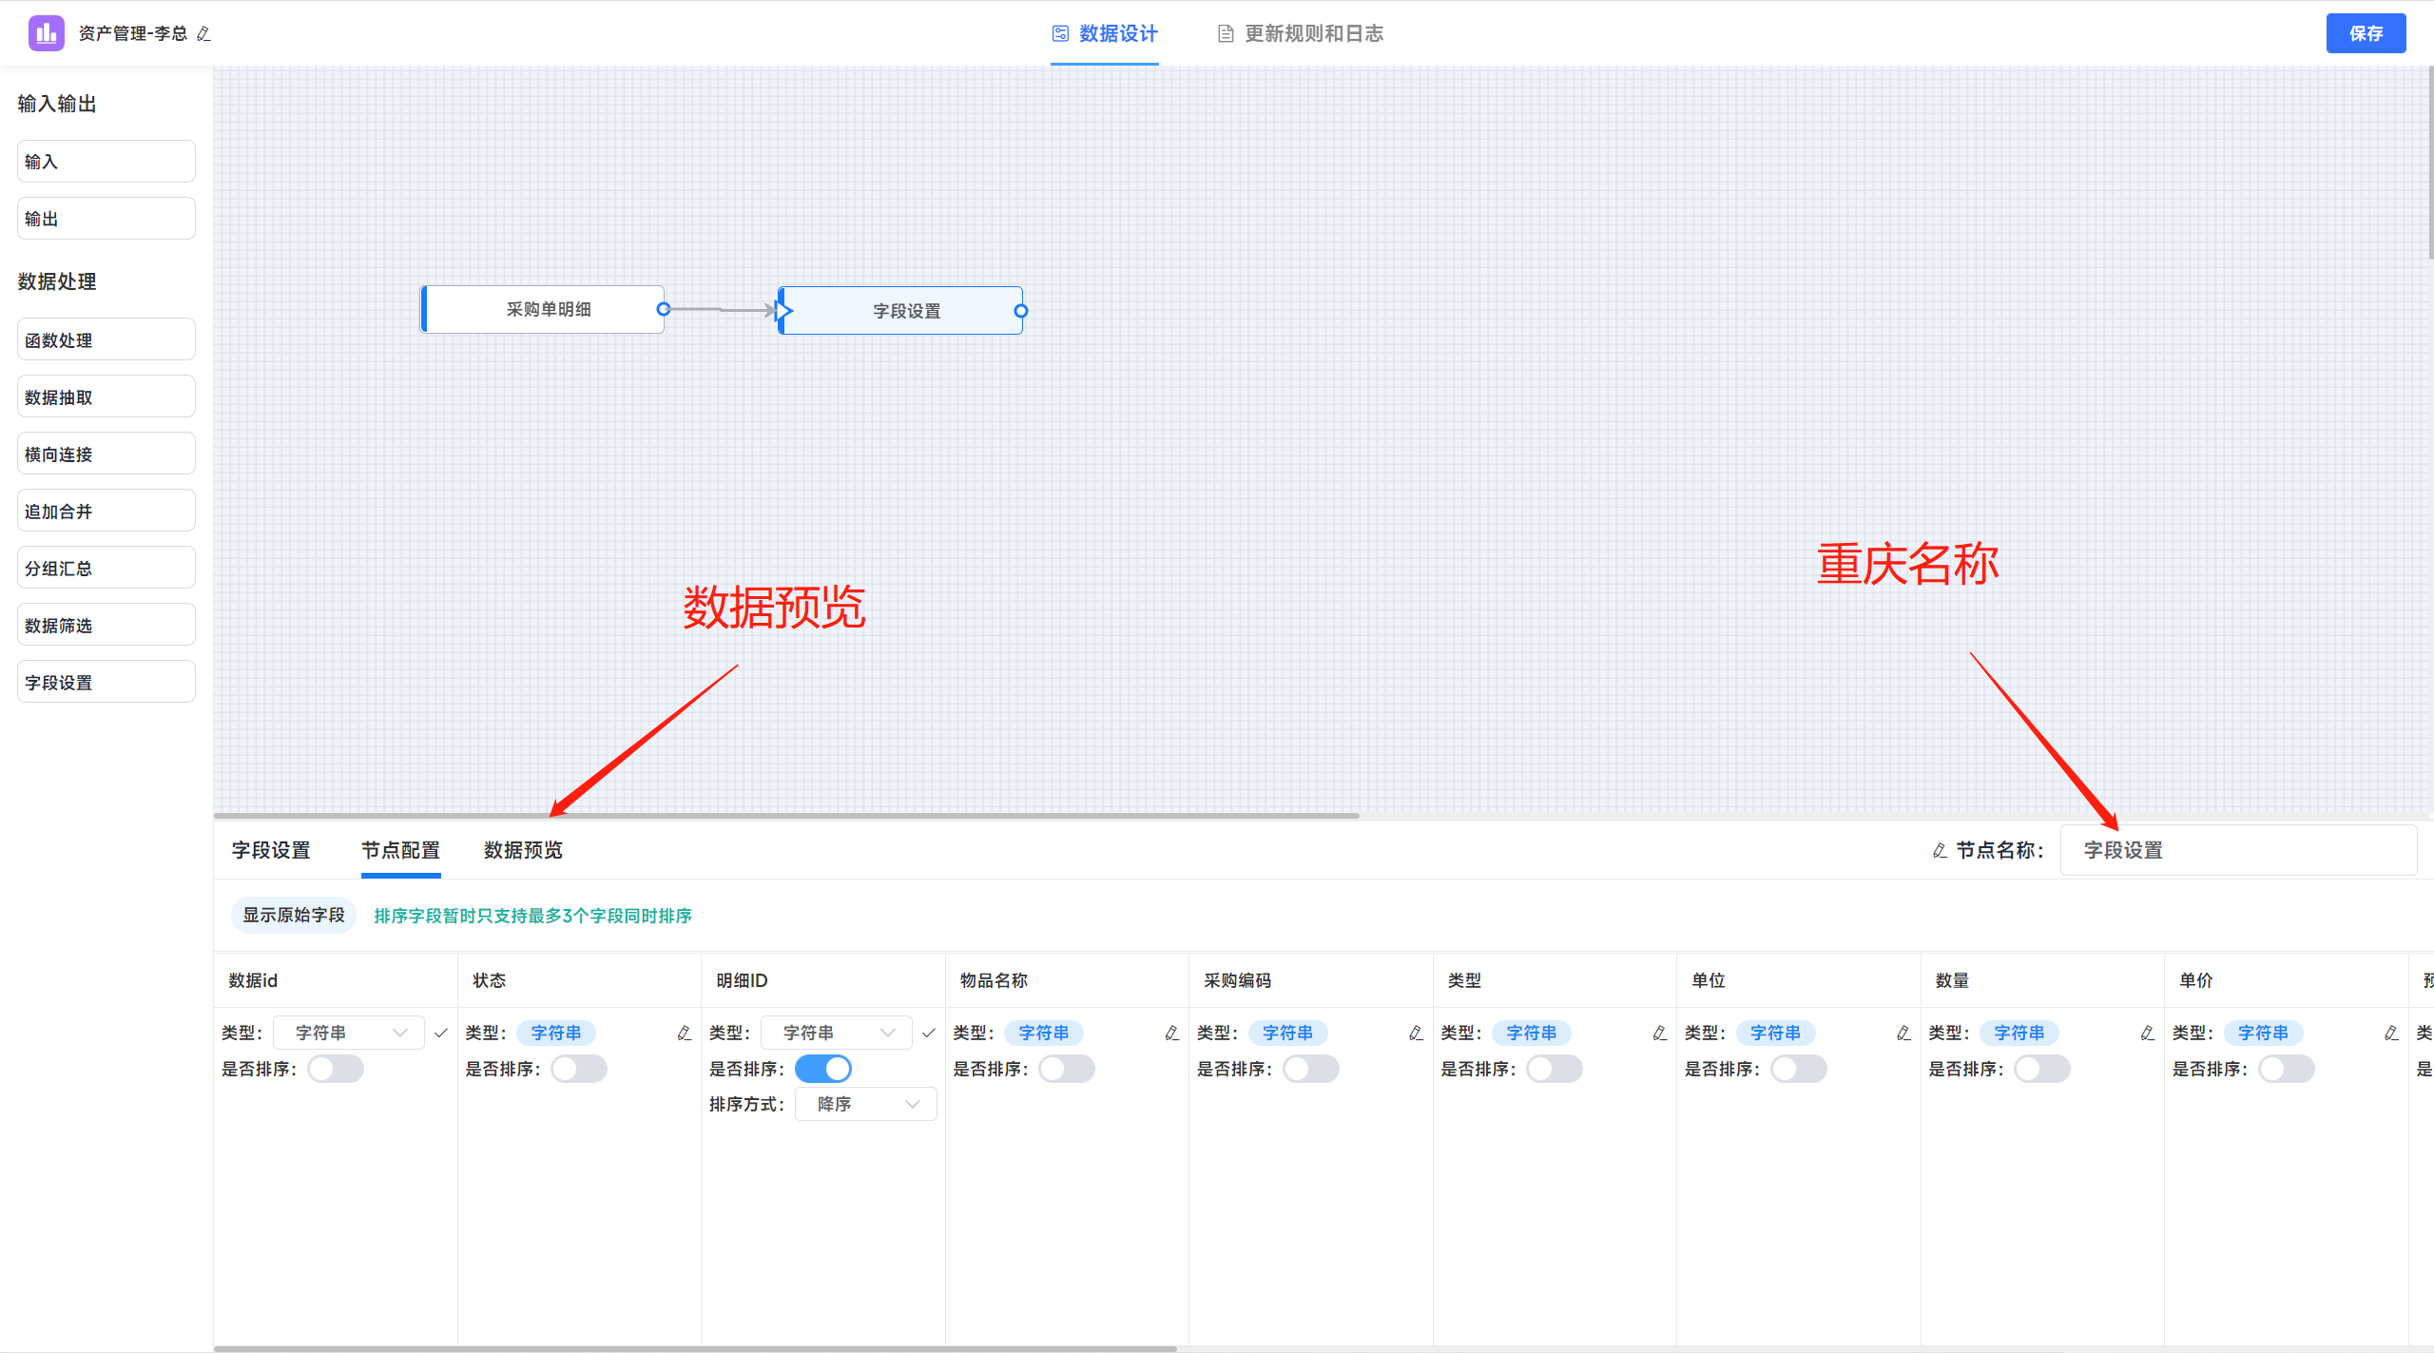Toggle 是否排序 for 物品名称 column
This screenshot has width=2434, height=1353.
coord(1067,1069)
